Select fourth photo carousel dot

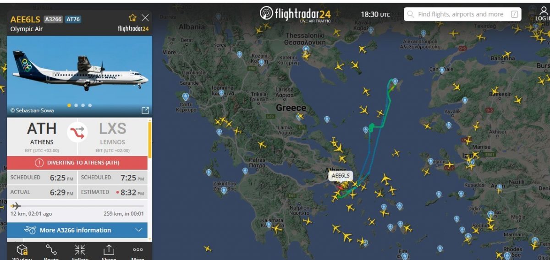click(x=90, y=105)
